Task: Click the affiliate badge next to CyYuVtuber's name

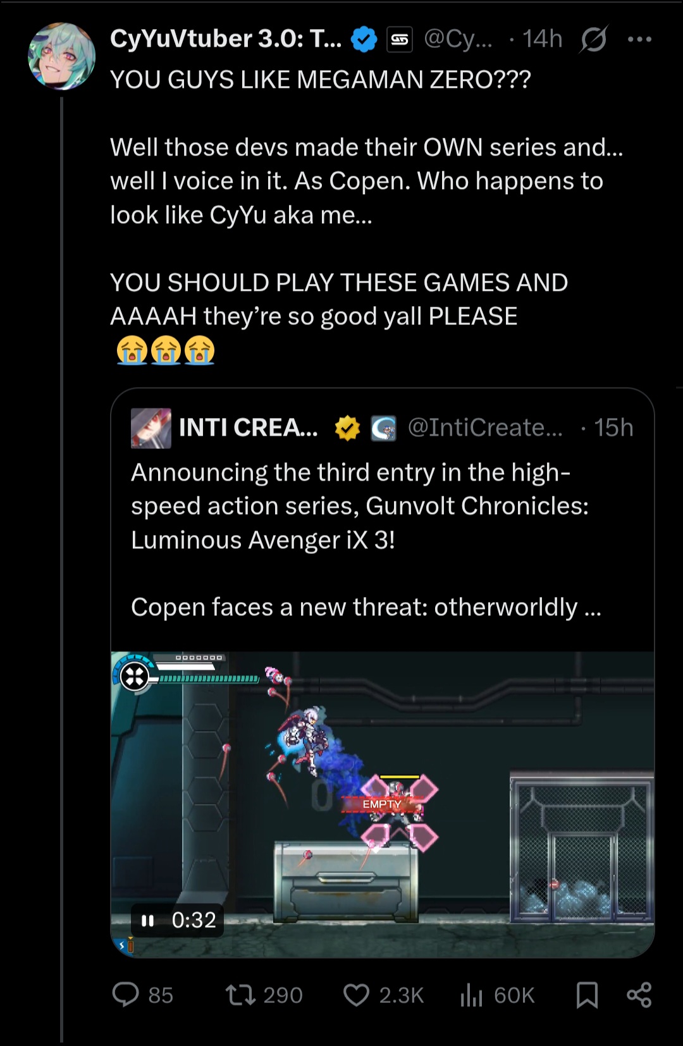Action: point(400,39)
